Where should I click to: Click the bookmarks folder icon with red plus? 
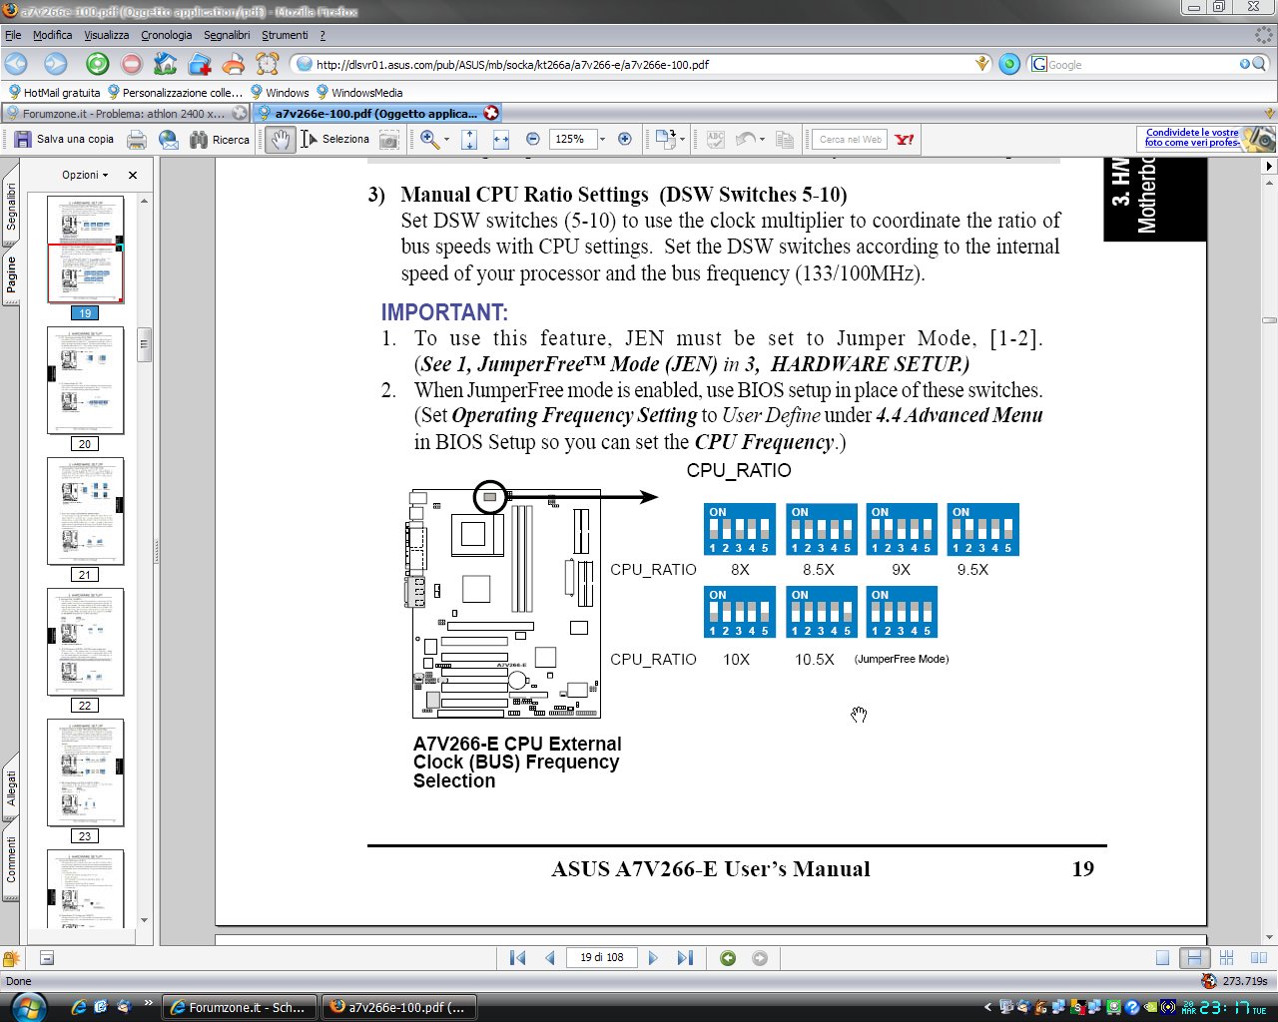click(200, 64)
